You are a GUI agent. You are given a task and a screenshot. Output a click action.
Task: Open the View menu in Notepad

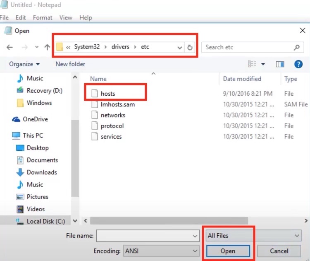coord(66,17)
